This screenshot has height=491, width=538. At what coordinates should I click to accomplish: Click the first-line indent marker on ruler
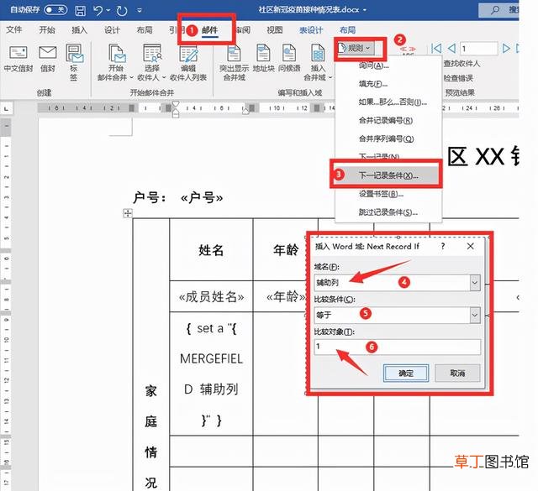coord(176,104)
